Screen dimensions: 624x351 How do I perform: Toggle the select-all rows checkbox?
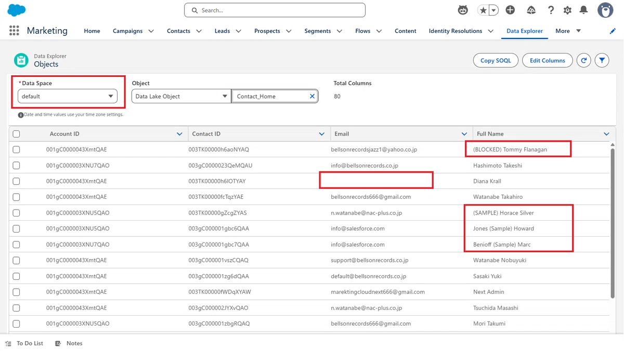[16, 134]
